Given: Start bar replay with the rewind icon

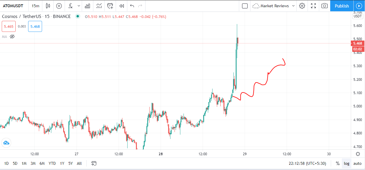Looking at the screenshot, I should [x=122, y=6].
